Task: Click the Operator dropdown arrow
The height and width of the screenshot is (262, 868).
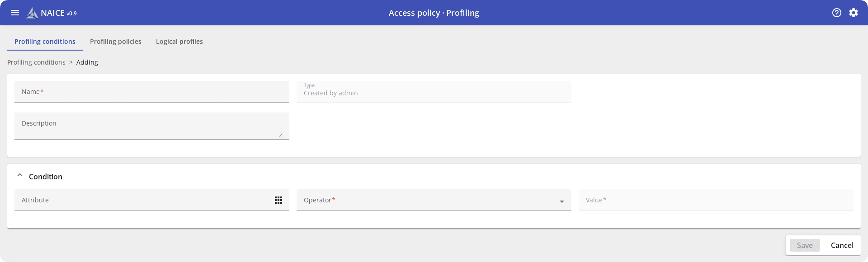Action: coord(561,201)
